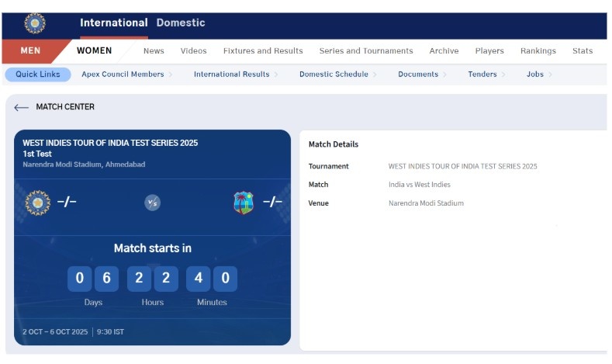Image resolution: width=612 pixels, height=364 pixels.
Task: Open the Archive menu item
Action: [x=444, y=50]
